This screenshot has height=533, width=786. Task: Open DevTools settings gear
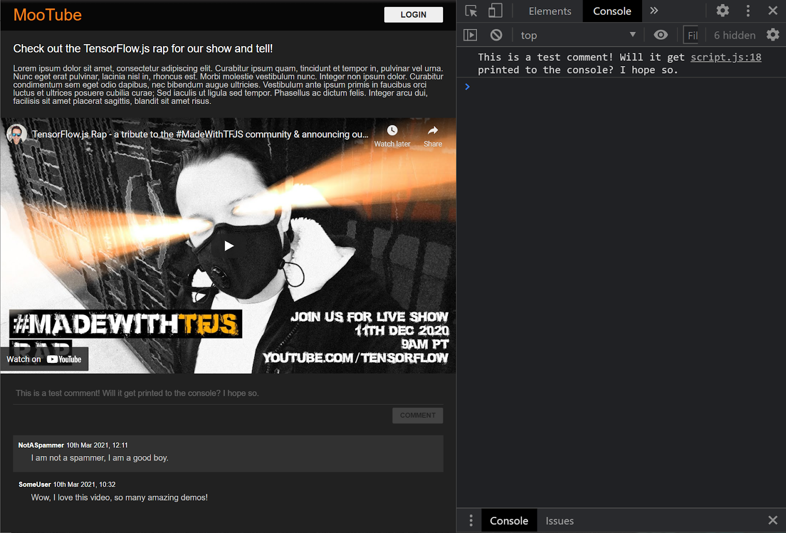tap(722, 10)
